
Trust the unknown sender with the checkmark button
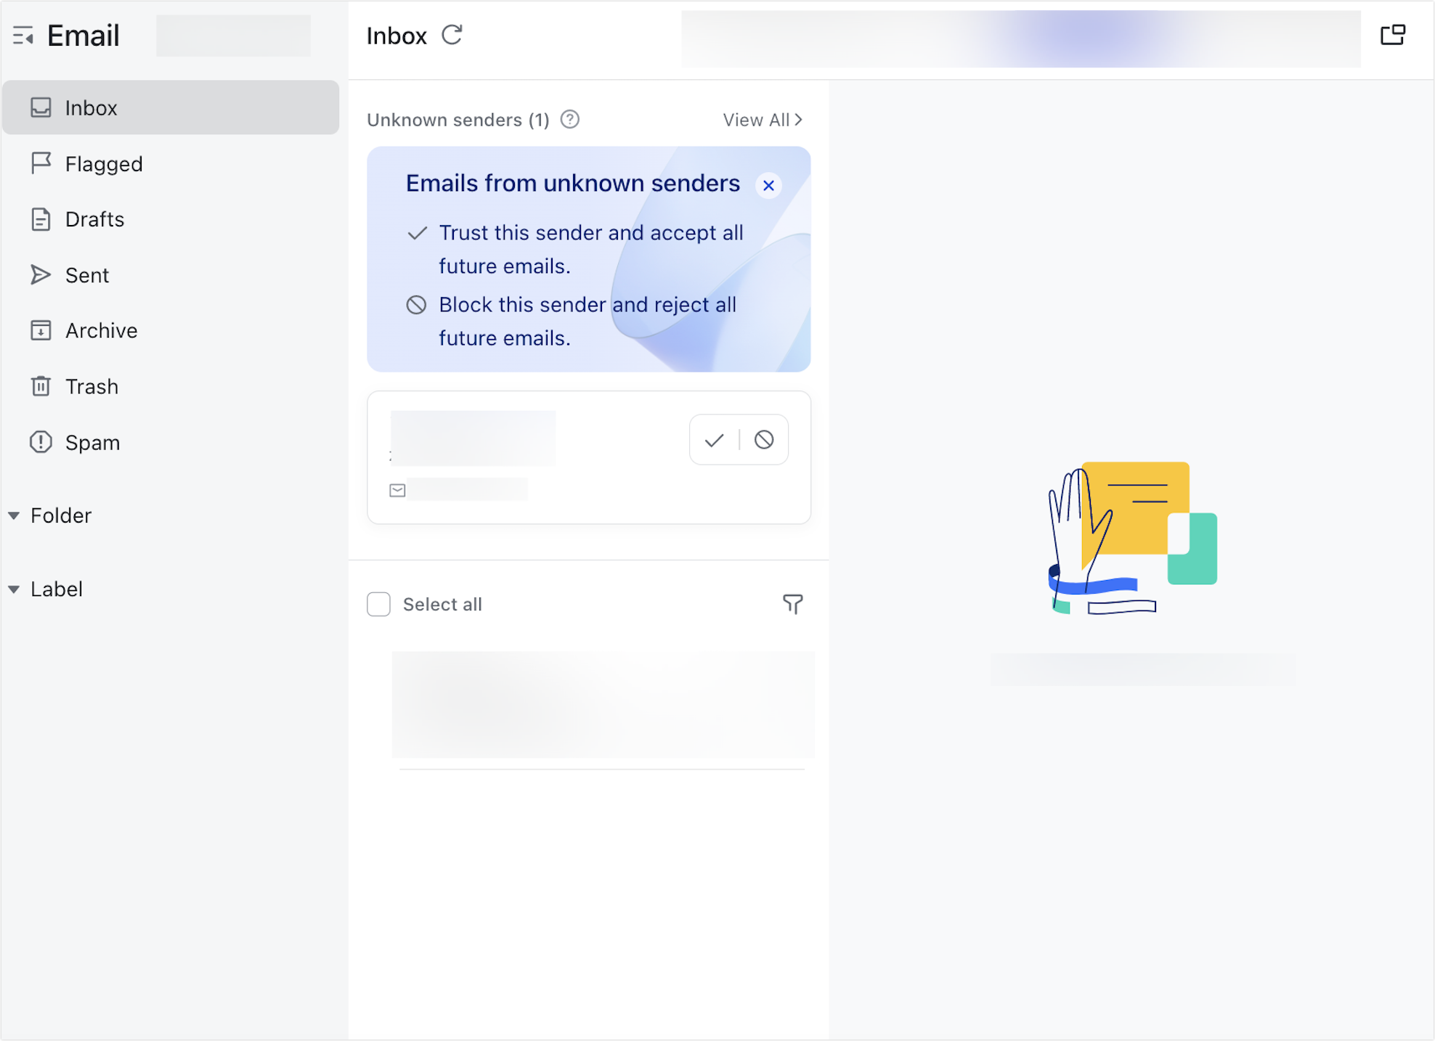714,439
